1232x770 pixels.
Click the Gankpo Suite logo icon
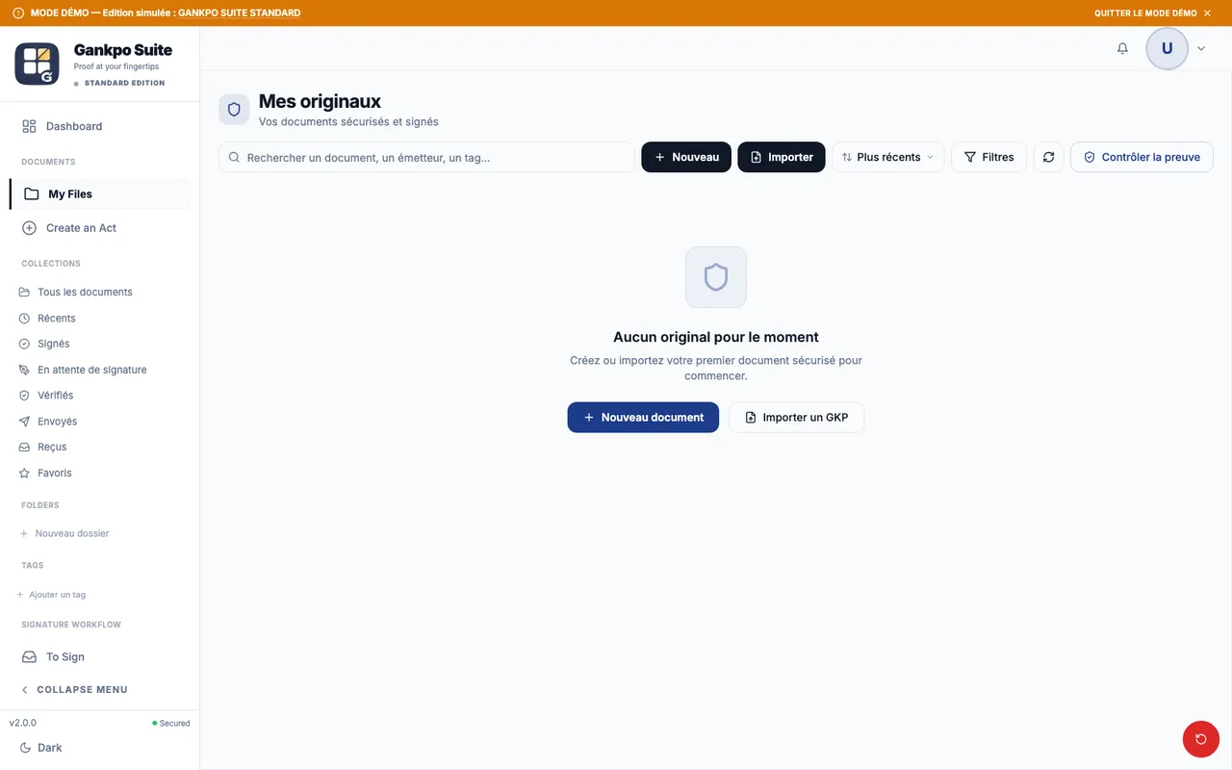click(38, 64)
